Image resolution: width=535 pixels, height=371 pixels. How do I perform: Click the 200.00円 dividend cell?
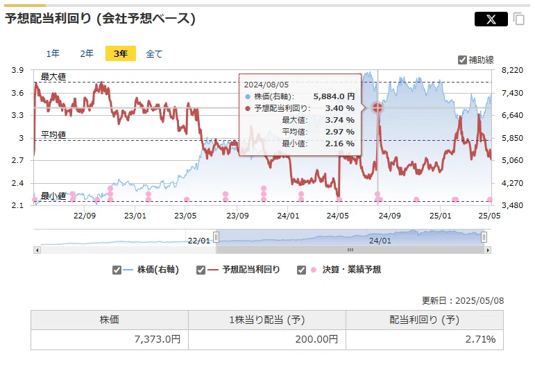267,340
